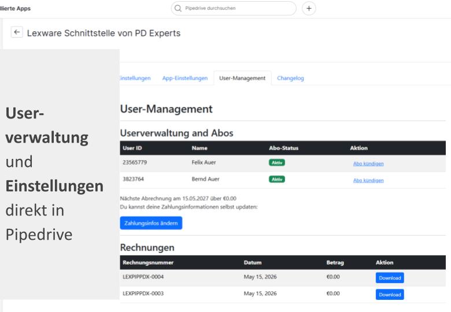The image size is (451, 312).
Task: Click invoice number LEXPIPPDX-0004
Action: click(143, 277)
